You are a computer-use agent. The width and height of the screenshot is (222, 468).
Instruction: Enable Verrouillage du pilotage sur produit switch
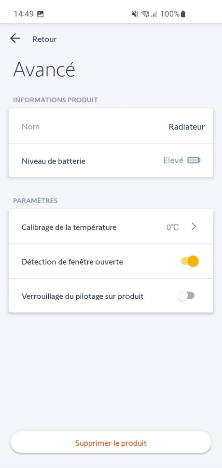tap(185, 296)
